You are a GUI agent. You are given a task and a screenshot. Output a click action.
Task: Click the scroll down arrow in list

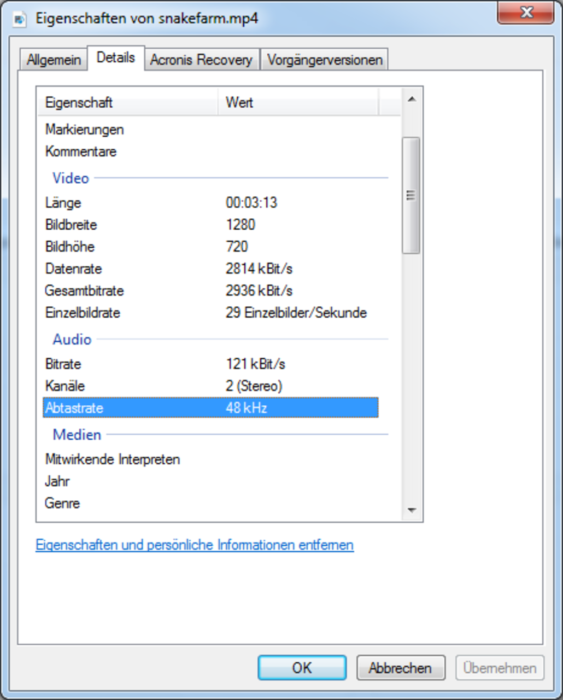412,510
